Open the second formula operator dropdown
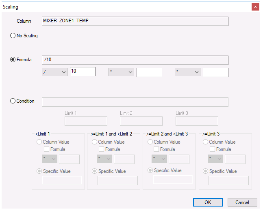This screenshot has height=211, width=263. coord(121,72)
